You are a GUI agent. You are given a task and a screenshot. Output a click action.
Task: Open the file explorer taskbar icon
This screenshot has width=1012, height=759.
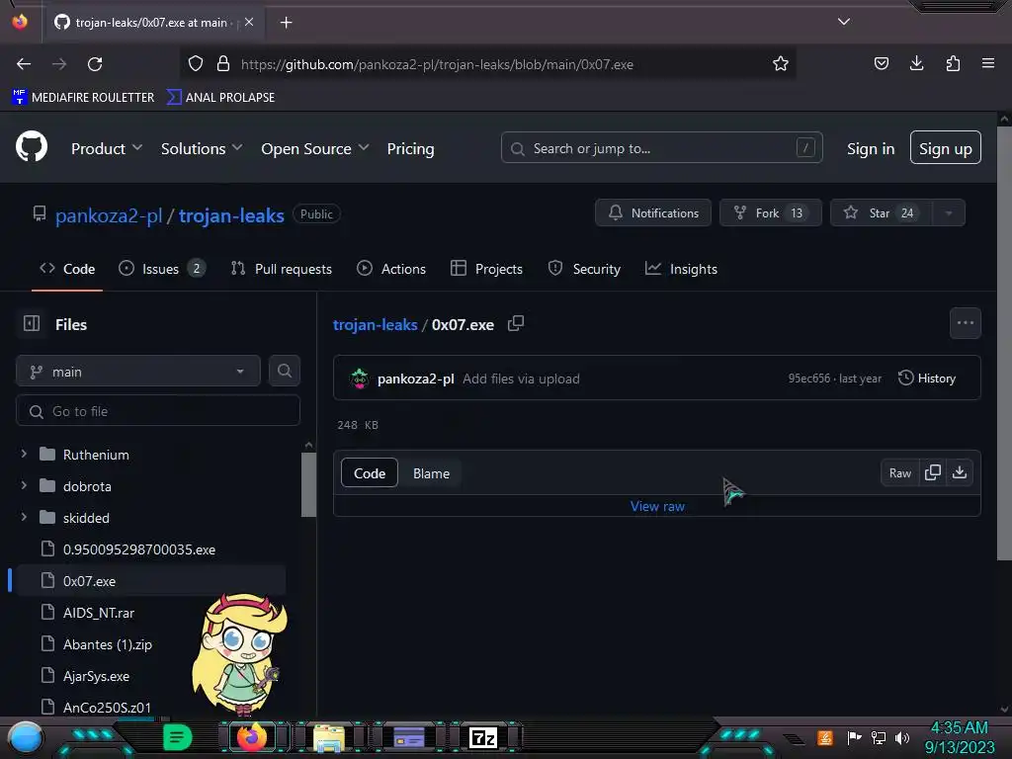click(x=328, y=737)
